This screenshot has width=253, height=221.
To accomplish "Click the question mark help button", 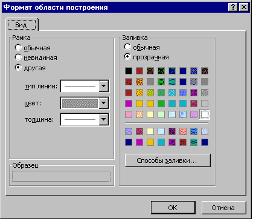I will [233, 7].
